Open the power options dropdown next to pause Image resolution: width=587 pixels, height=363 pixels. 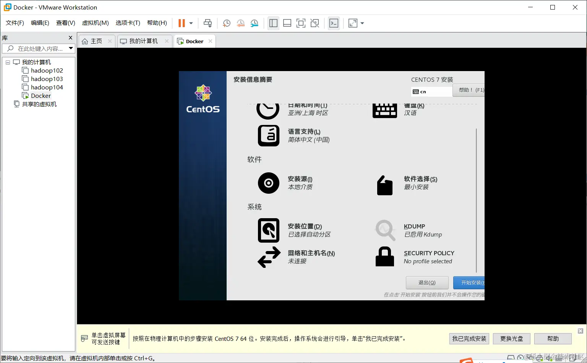[191, 23]
